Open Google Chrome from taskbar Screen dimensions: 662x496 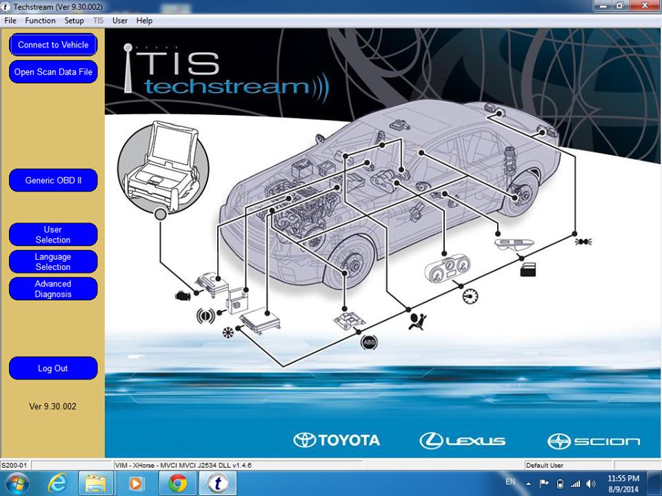[x=178, y=484]
